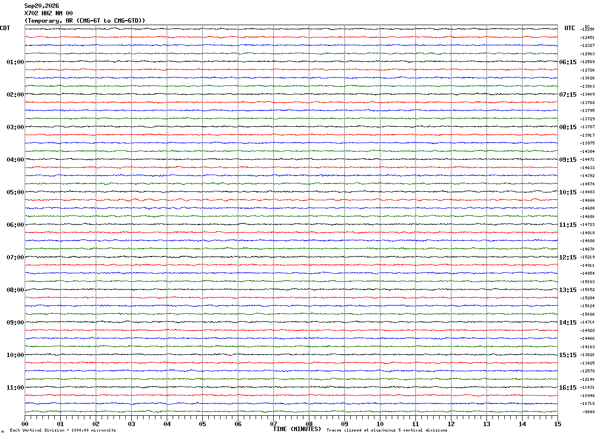Click the UTC timezone heading
The height and width of the screenshot is (437, 597).
[x=570, y=28]
